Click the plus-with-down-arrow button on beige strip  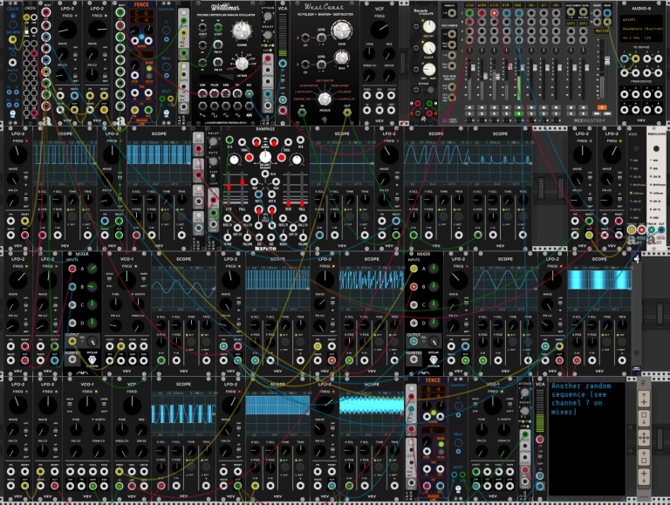tap(644, 477)
